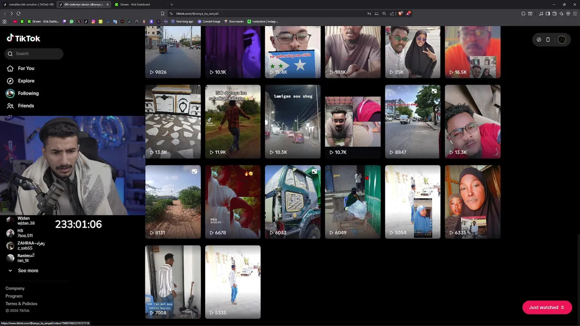Open Terms & Policies footer section
Screen dimensions: 580x326
coord(21,304)
